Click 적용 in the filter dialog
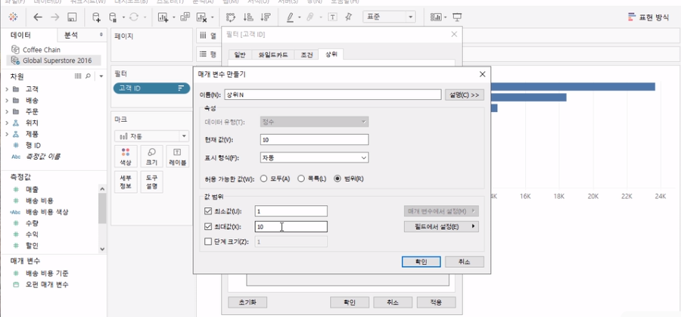681x317 pixels. [x=436, y=302]
